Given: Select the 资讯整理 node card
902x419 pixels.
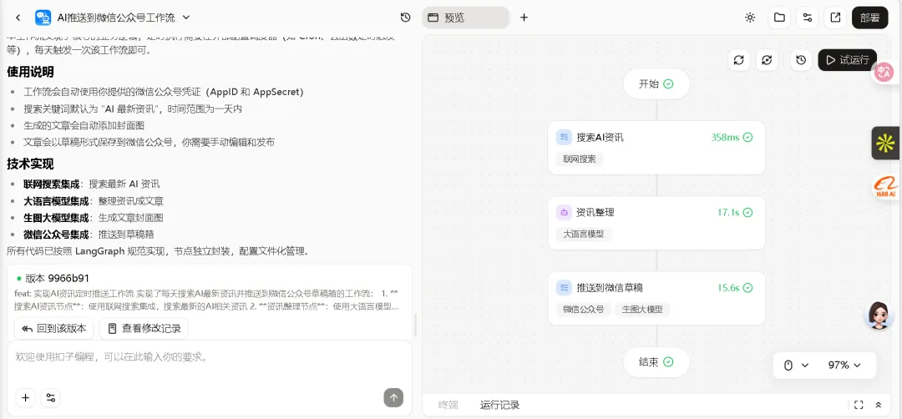Looking at the screenshot, I should click(656, 222).
